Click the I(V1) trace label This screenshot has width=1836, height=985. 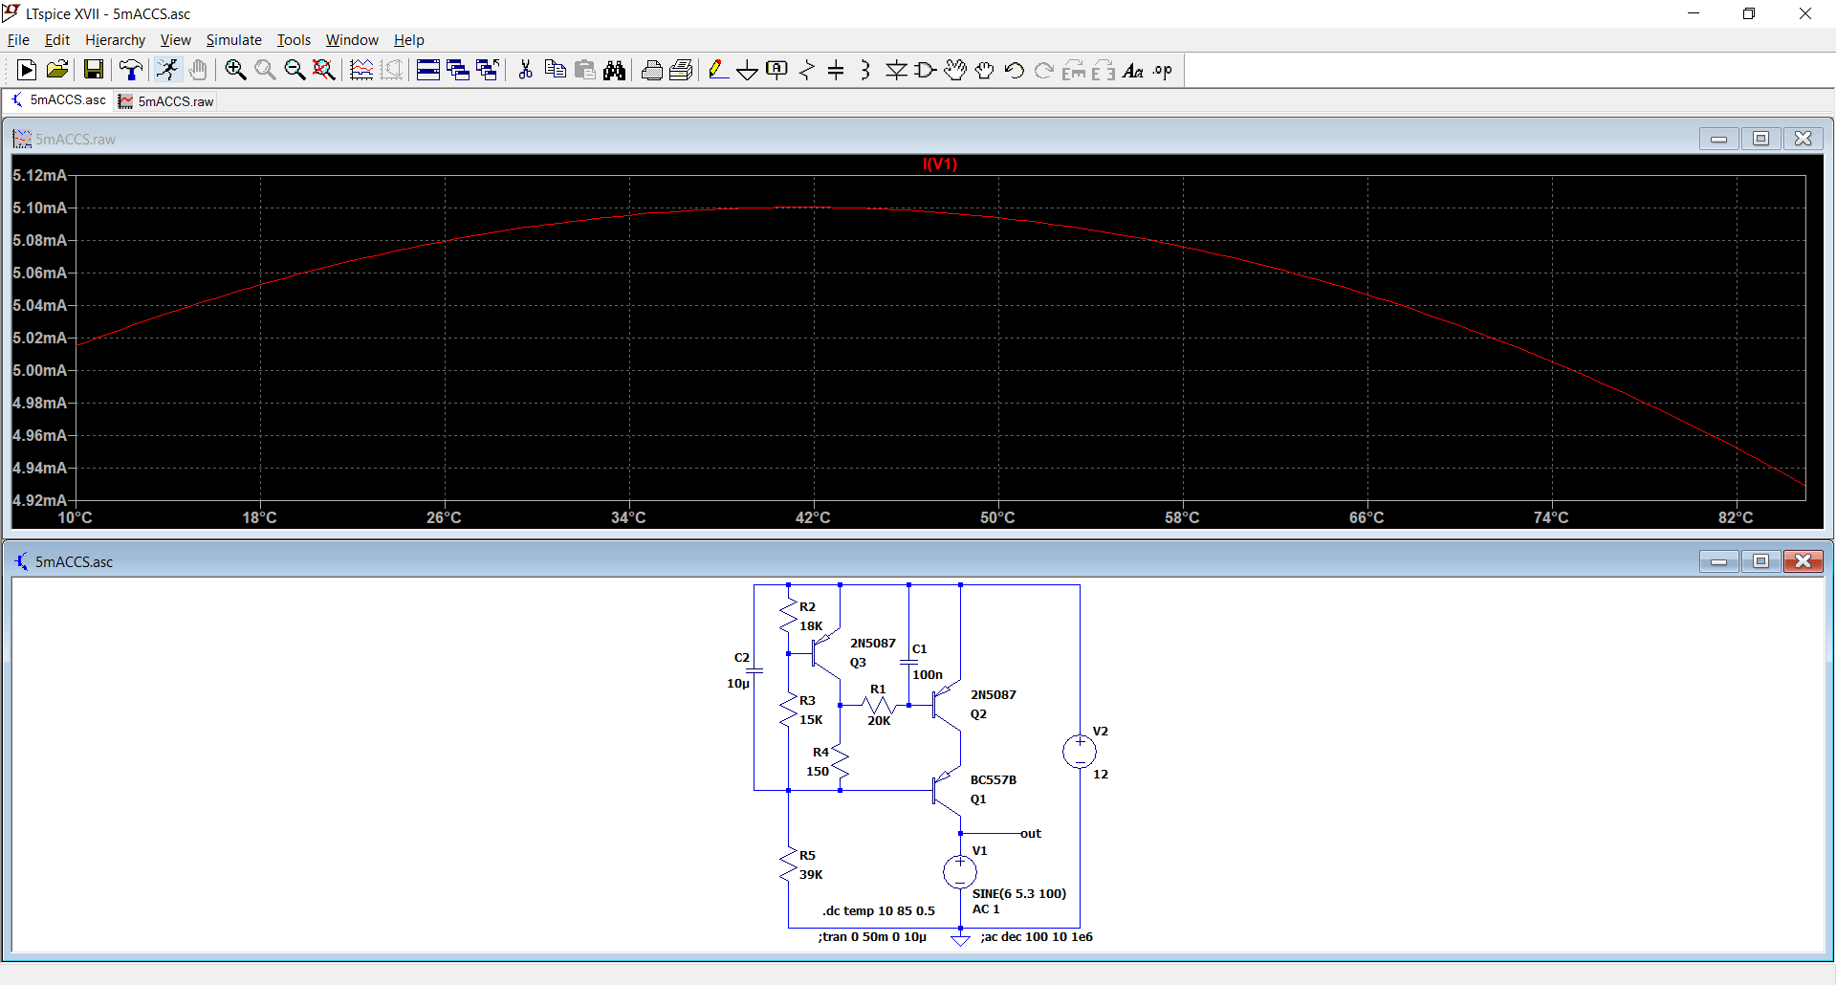pos(940,164)
